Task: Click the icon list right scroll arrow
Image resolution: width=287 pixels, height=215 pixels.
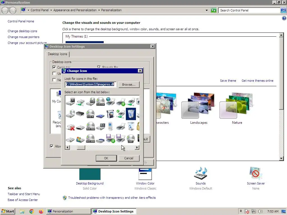Action: click(137, 147)
